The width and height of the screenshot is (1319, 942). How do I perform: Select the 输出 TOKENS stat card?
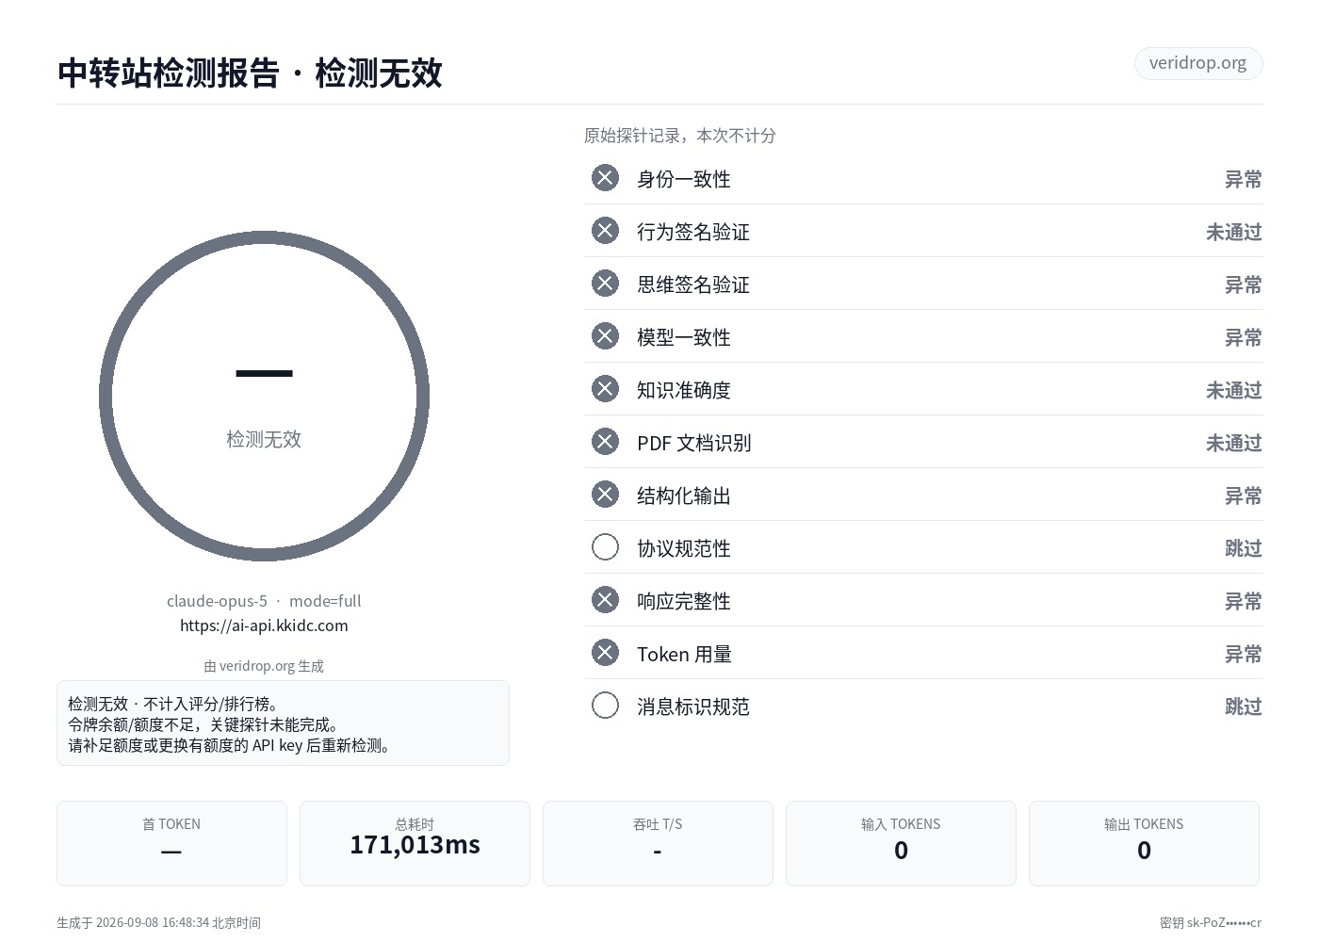[1144, 843]
